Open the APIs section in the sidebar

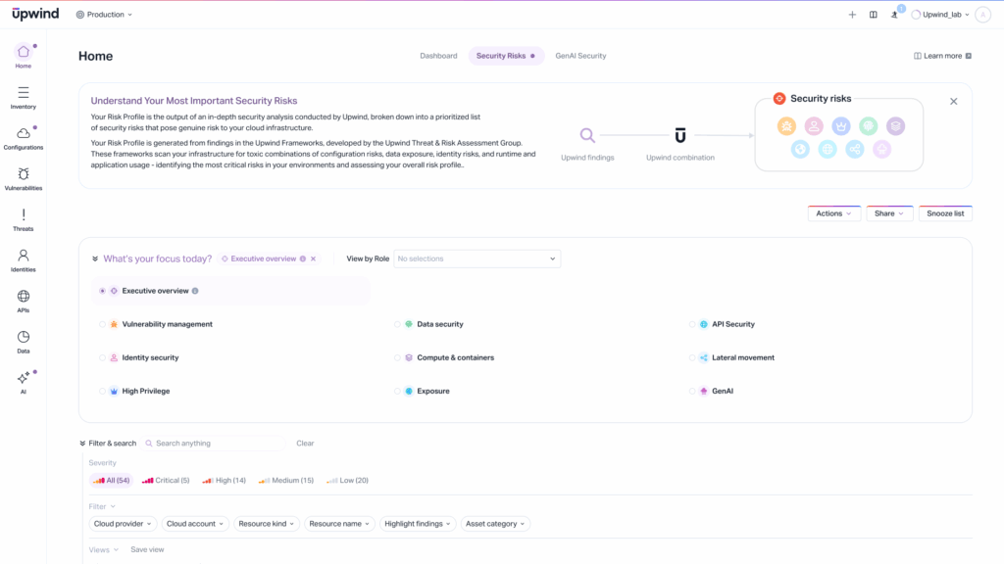[23, 300]
